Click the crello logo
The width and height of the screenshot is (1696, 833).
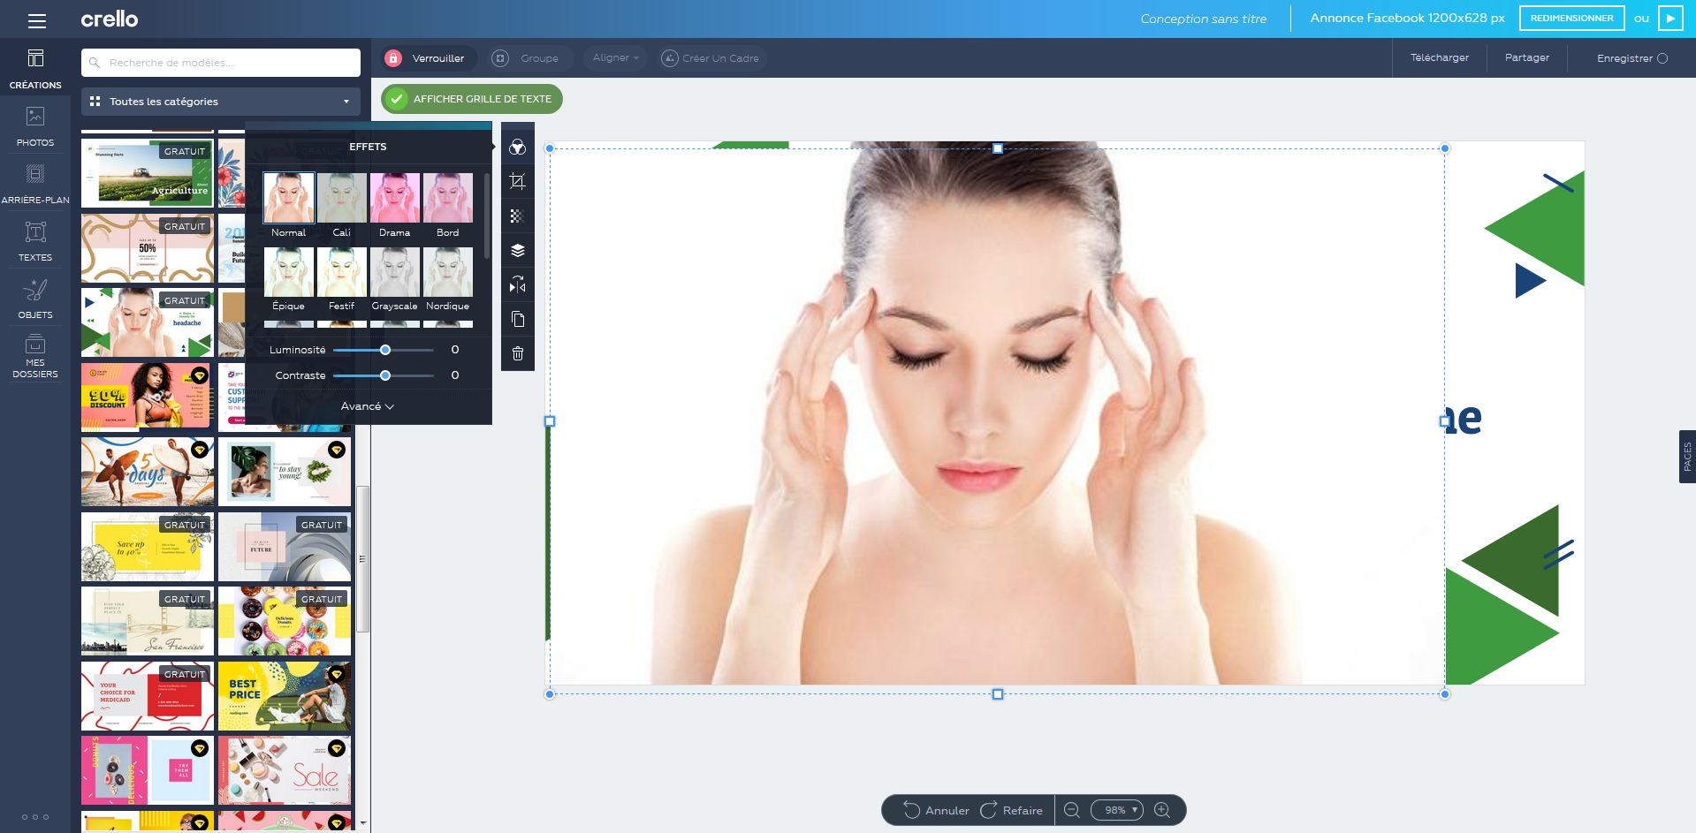click(x=110, y=19)
